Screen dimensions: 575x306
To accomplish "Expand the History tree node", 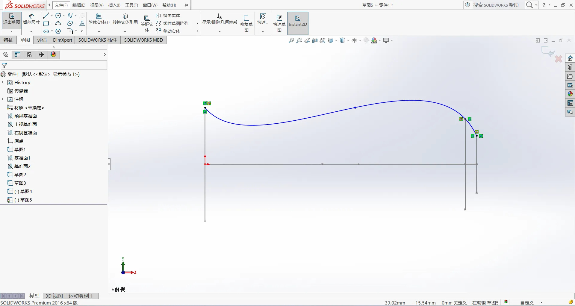I will (3, 82).
